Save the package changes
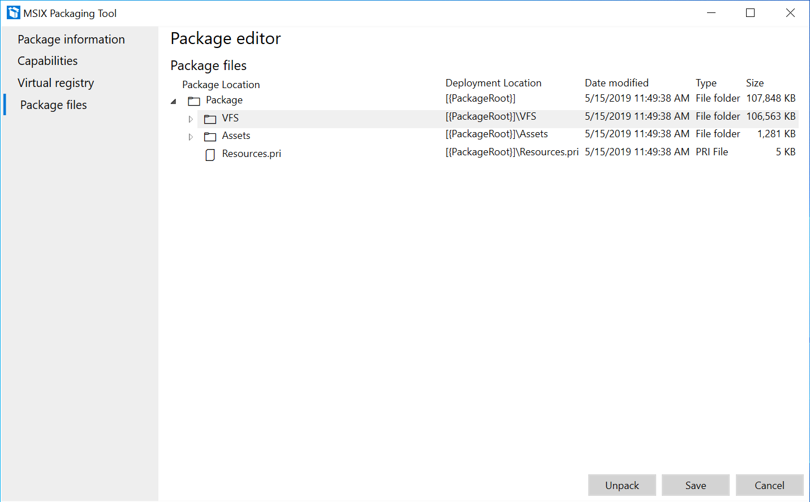Screen dimensions: 810x502 (x=696, y=485)
